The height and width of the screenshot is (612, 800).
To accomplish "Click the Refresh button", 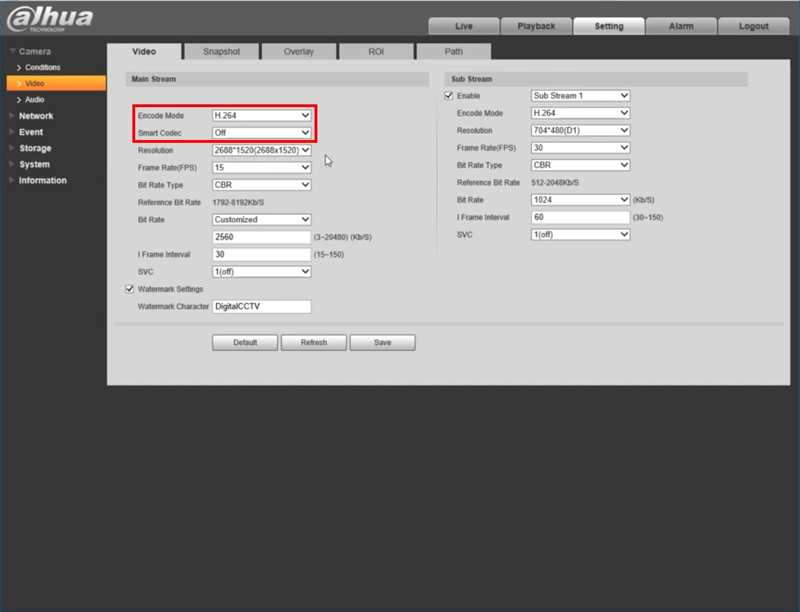I will click(x=314, y=342).
